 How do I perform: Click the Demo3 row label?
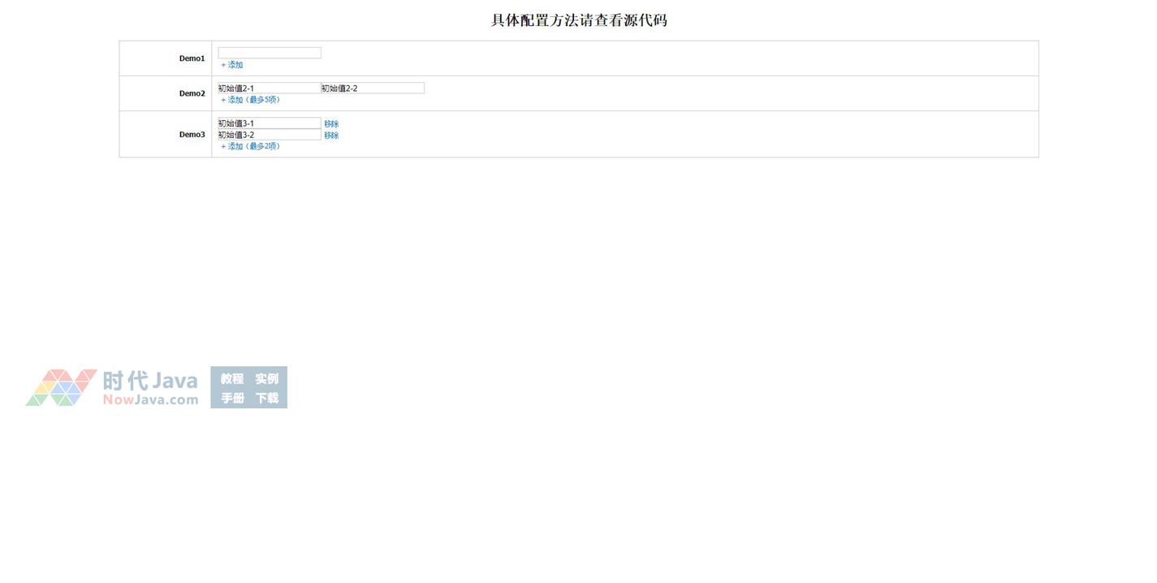coord(192,135)
